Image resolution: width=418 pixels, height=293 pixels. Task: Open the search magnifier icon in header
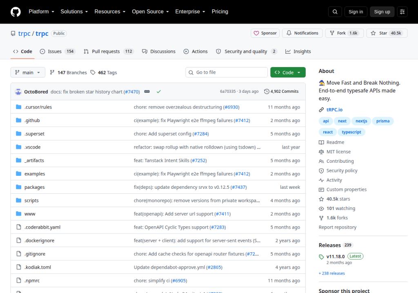(335, 12)
